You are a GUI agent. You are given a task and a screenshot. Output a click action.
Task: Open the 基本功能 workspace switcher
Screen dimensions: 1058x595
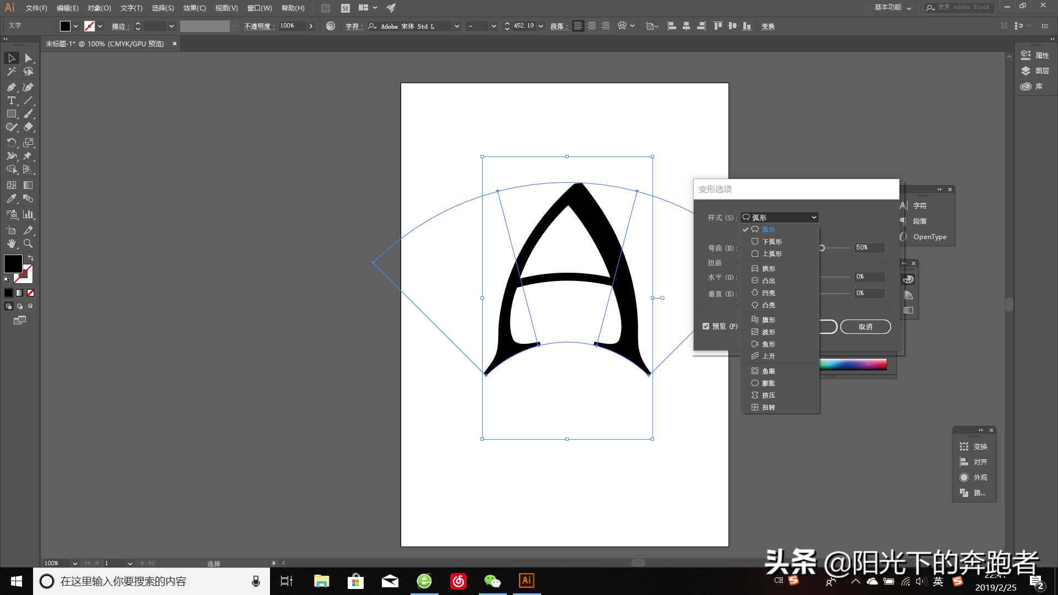pos(893,7)
